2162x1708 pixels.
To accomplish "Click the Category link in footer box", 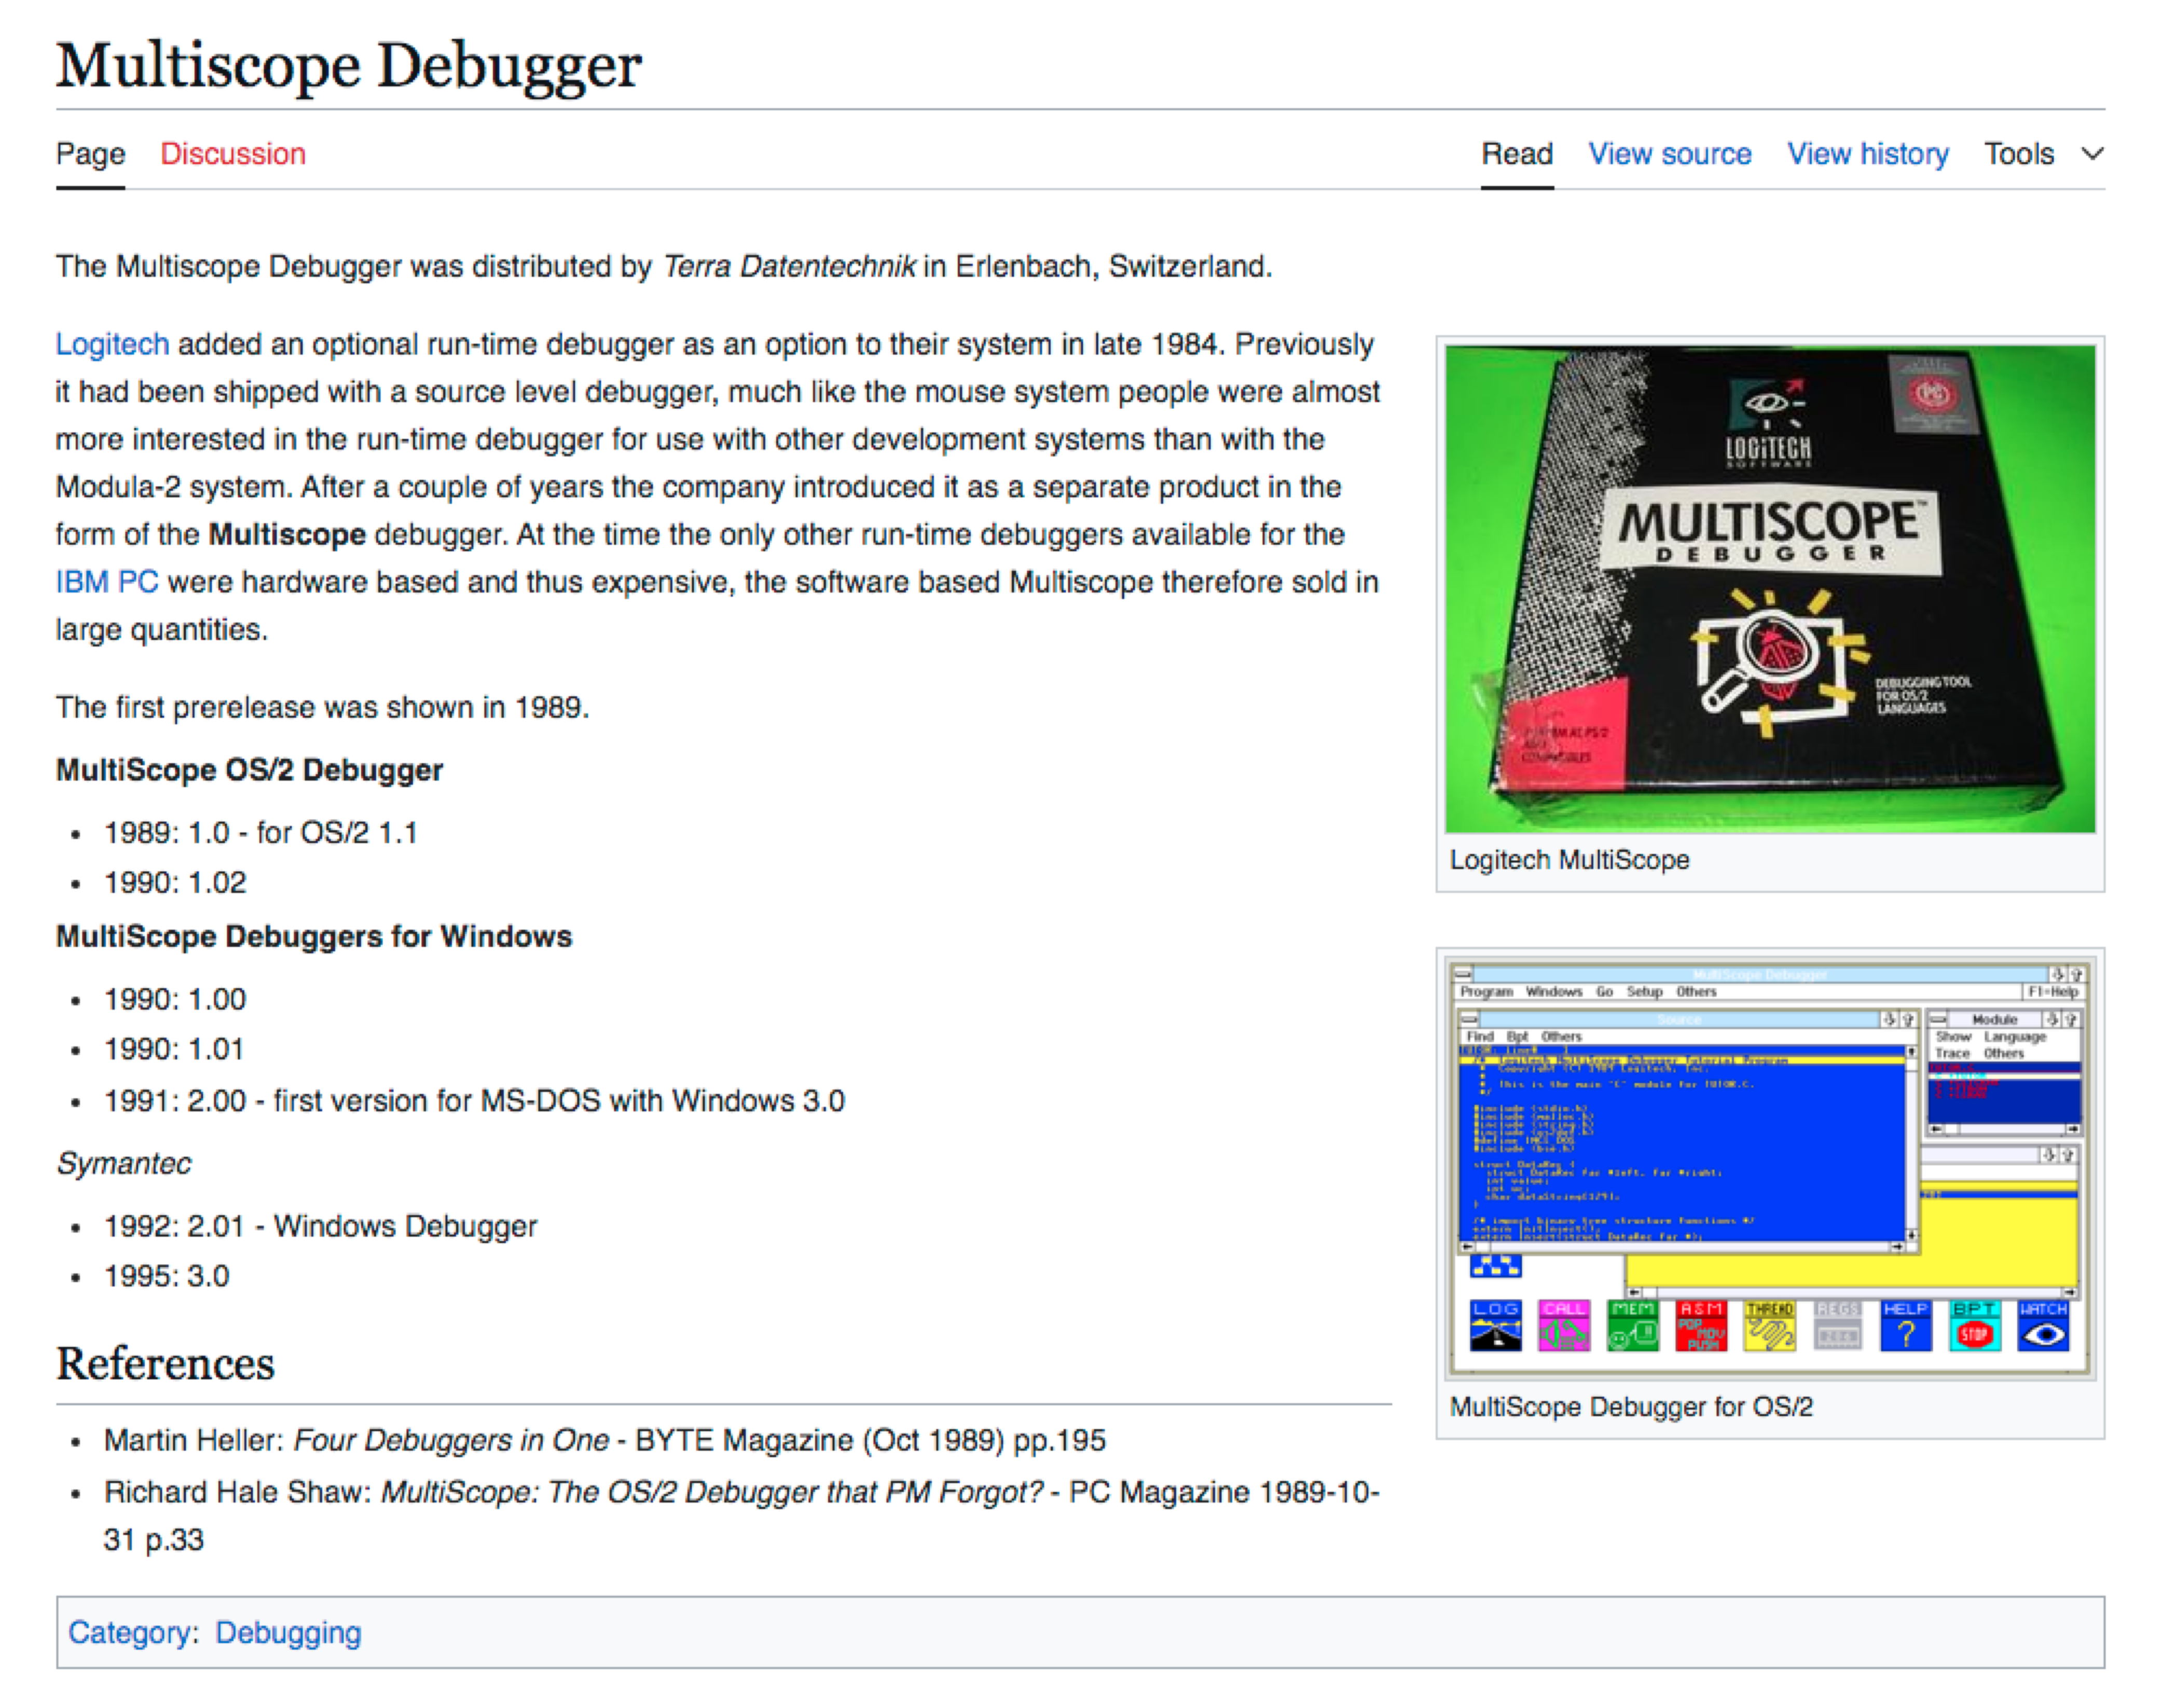I will [129, 1632].
